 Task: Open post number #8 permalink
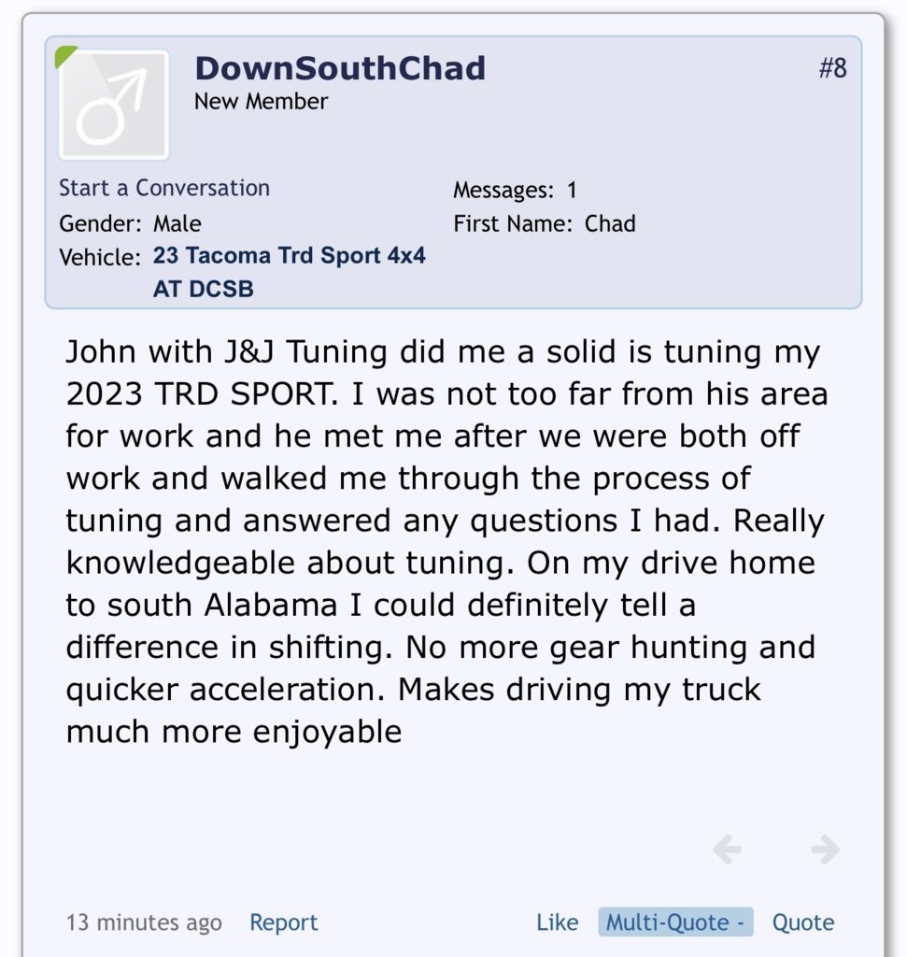point(832,67)
